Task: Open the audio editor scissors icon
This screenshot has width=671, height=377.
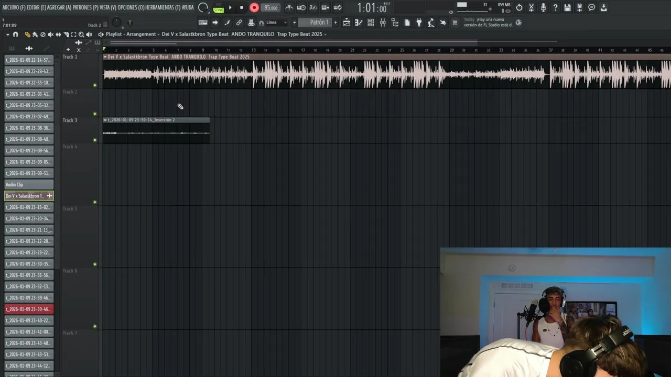Action: coord(531,7)
